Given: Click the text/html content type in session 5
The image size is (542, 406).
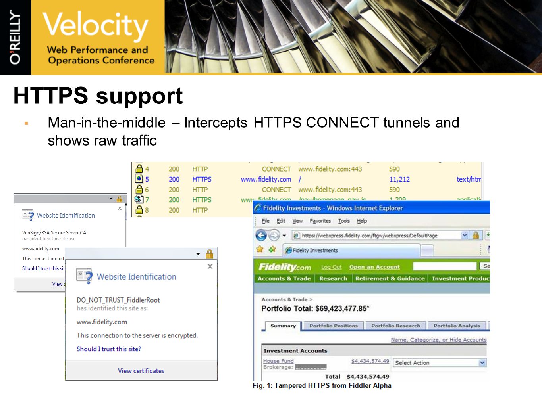Looking at the screenshot, I should 469,179.
